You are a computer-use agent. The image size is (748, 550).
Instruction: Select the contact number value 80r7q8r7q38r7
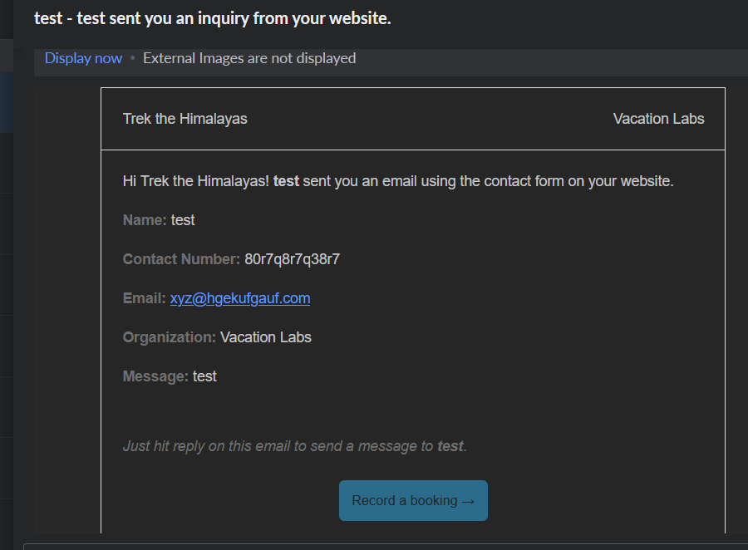point(292,259)
